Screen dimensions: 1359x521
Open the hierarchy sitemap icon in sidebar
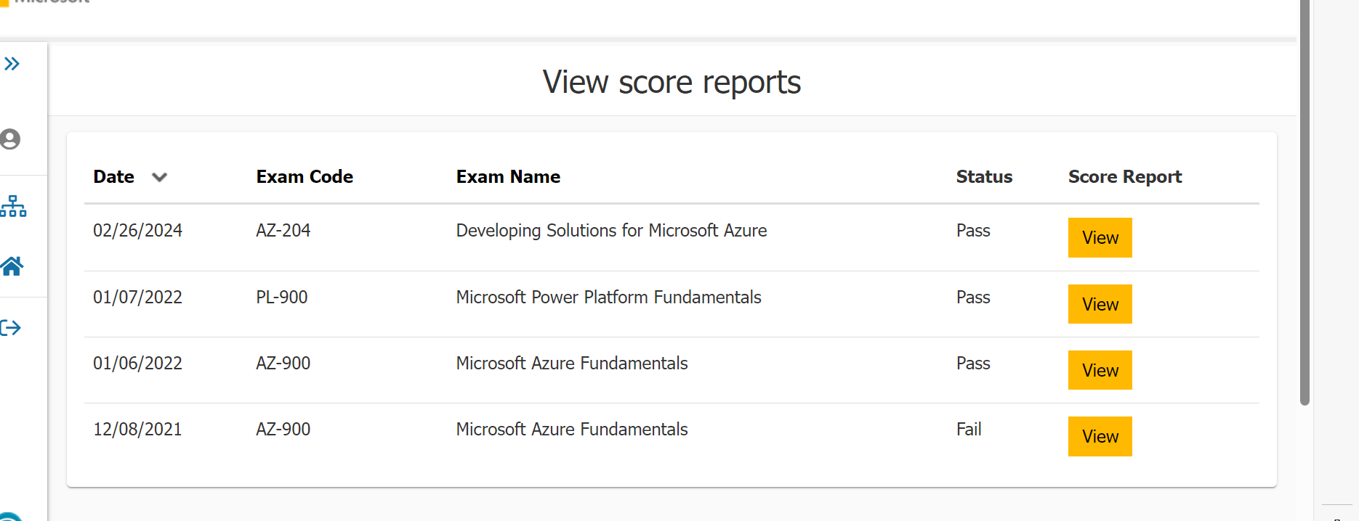(x=13, y=206)
